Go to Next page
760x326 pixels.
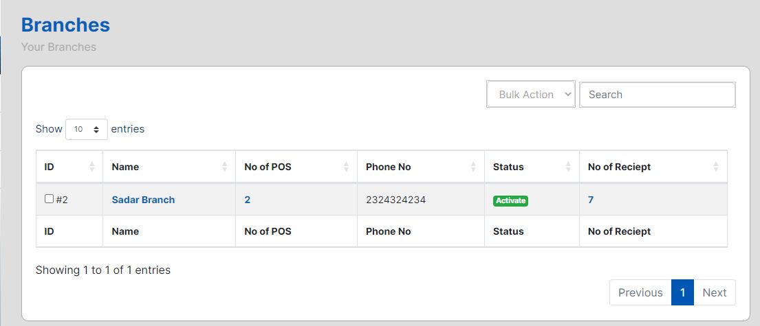(714, 292)
